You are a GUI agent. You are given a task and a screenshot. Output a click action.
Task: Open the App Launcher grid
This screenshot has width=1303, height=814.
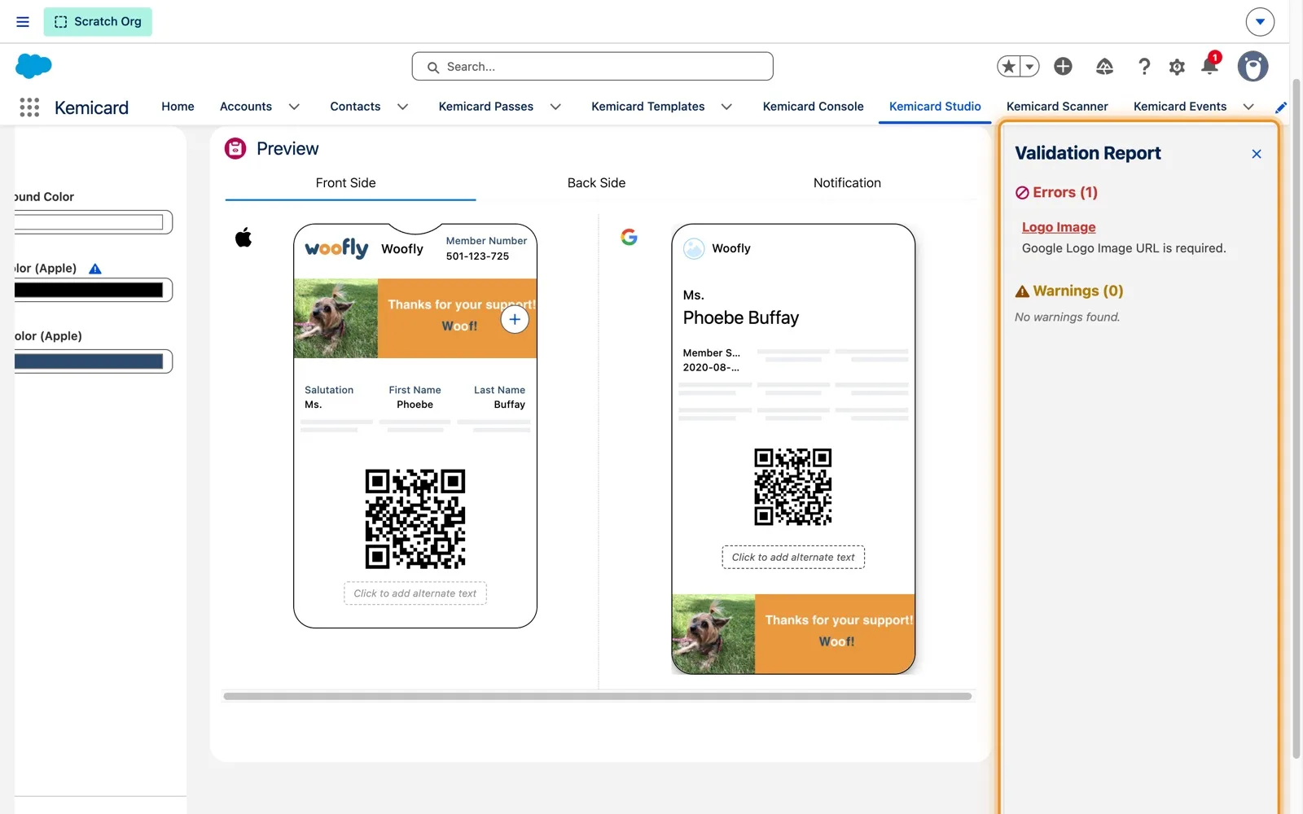pos(29,107)
